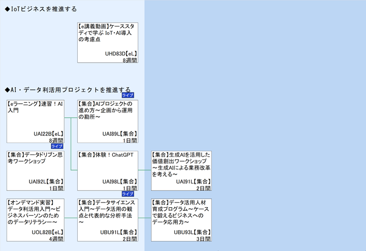Select the AIプロジェクトの進め方 course box

pyautogui.click(x=108, y=121)
